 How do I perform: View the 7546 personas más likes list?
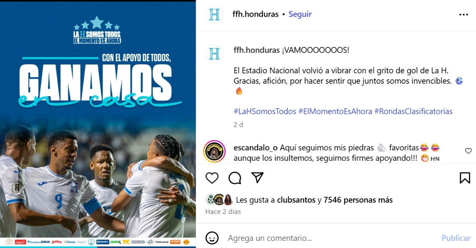click(358, 200)
